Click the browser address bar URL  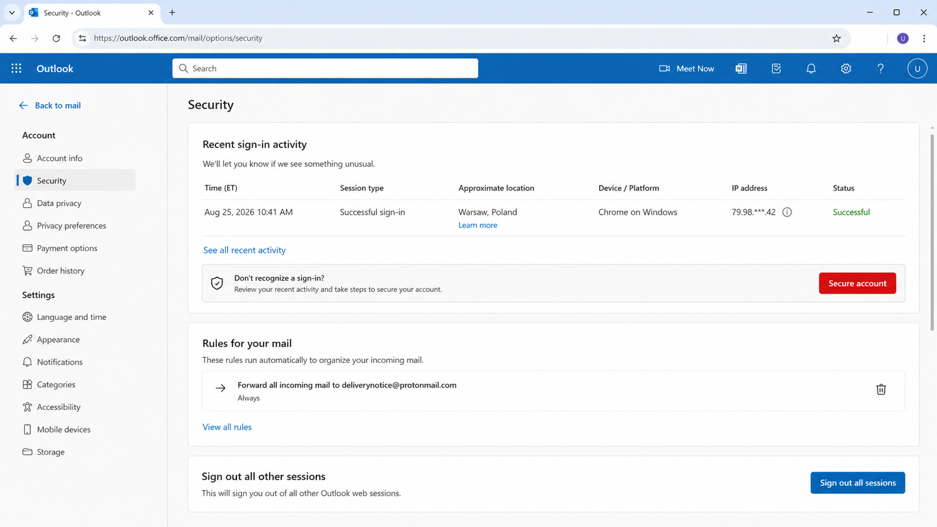click(178, 38)
